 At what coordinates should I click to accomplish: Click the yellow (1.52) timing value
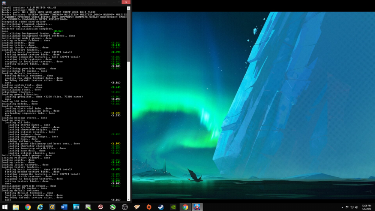point(116,113)
